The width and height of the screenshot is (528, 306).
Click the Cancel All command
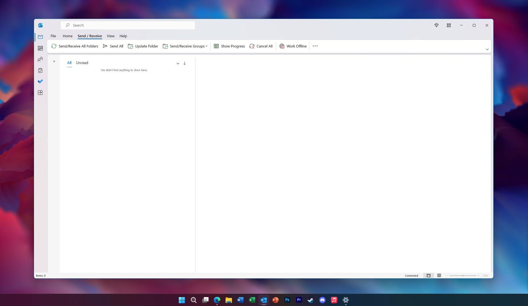[261, 46]
